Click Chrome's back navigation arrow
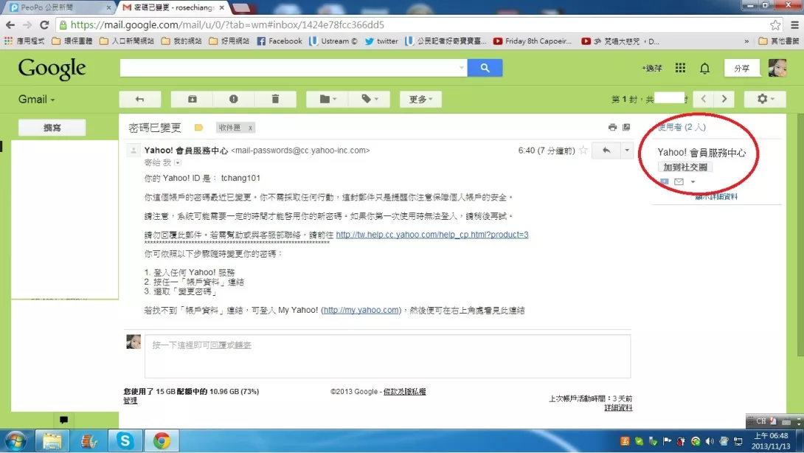Viewport: 804px width, 453px height. pos(10,24)
